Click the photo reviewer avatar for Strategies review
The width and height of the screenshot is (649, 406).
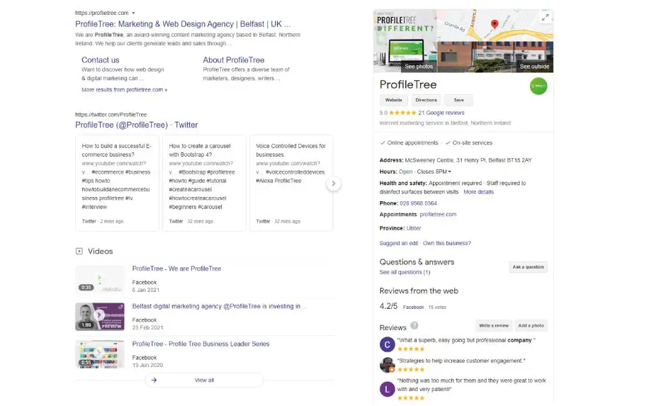(387, 365)
